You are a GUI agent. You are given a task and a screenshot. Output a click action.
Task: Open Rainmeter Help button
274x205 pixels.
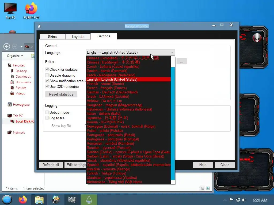[x=203, y=165]
